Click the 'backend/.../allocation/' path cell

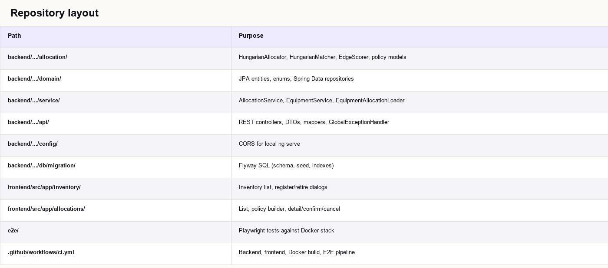[x=116, y=59]
